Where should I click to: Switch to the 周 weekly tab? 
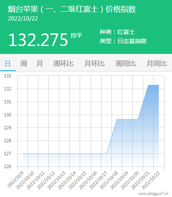pyautogui.click(x=24, y=64)
